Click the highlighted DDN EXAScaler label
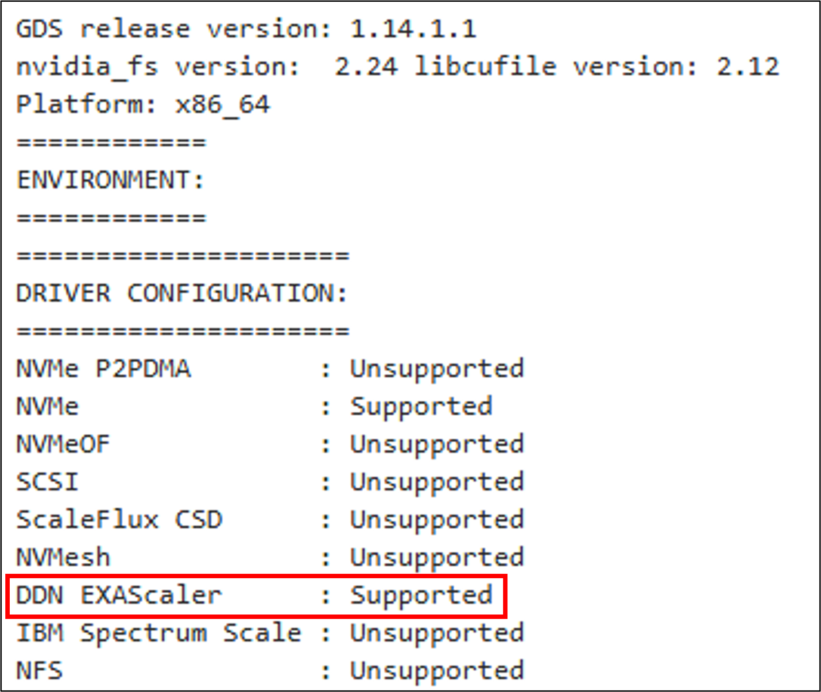 click(x=119, y=595)
